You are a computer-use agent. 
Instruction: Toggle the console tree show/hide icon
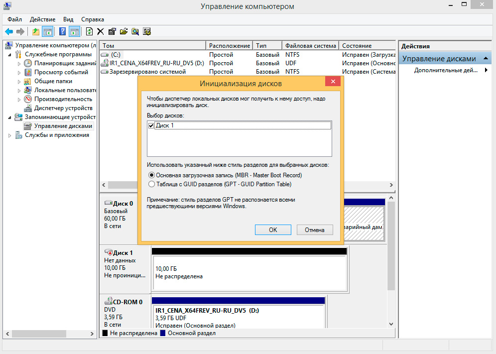48,31
